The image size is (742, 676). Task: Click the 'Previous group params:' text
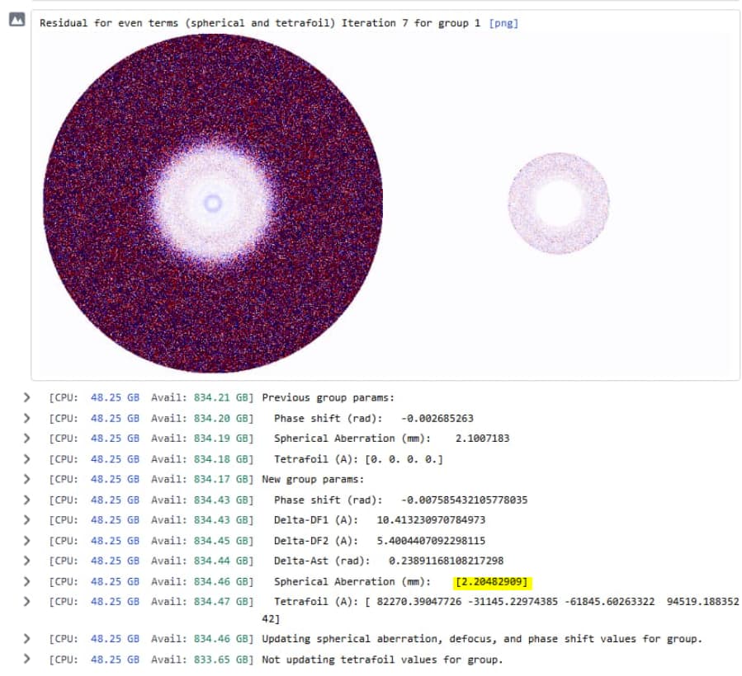coord(328,397)
